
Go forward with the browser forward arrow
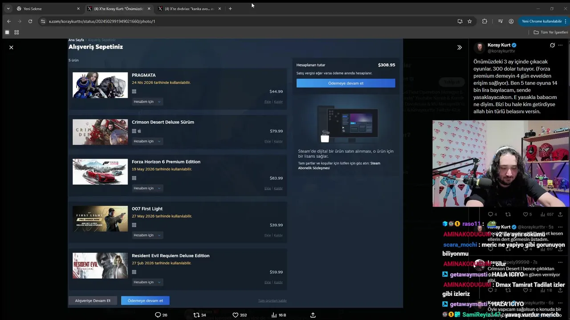[20, 21]
